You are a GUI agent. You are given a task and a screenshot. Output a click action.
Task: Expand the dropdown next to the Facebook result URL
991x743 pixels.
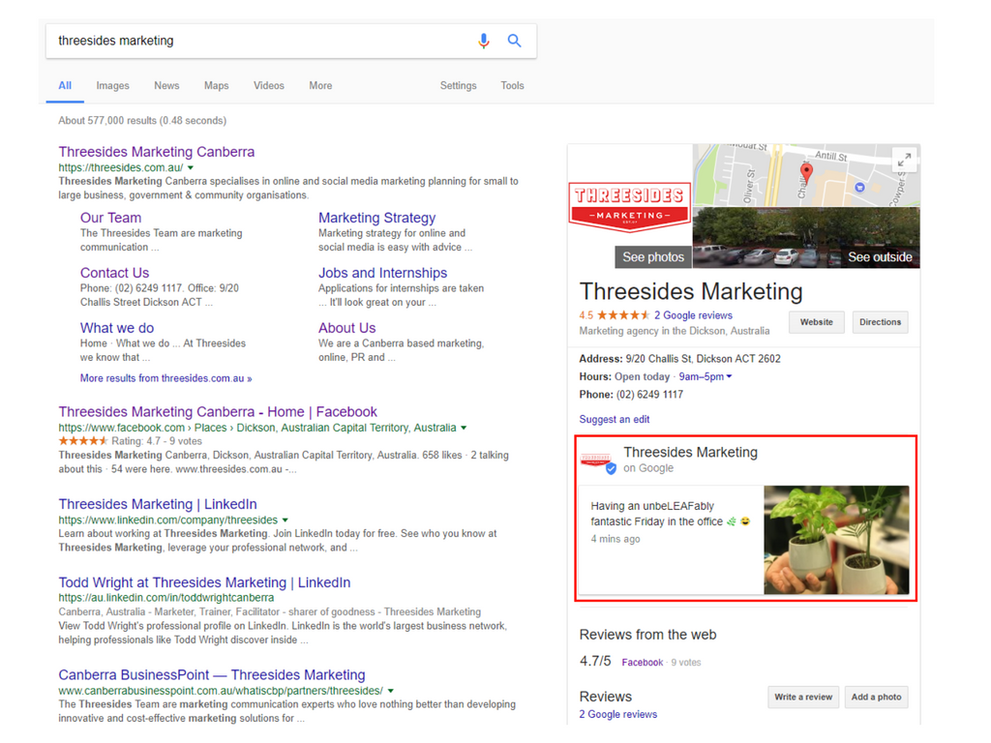point(463,427)
